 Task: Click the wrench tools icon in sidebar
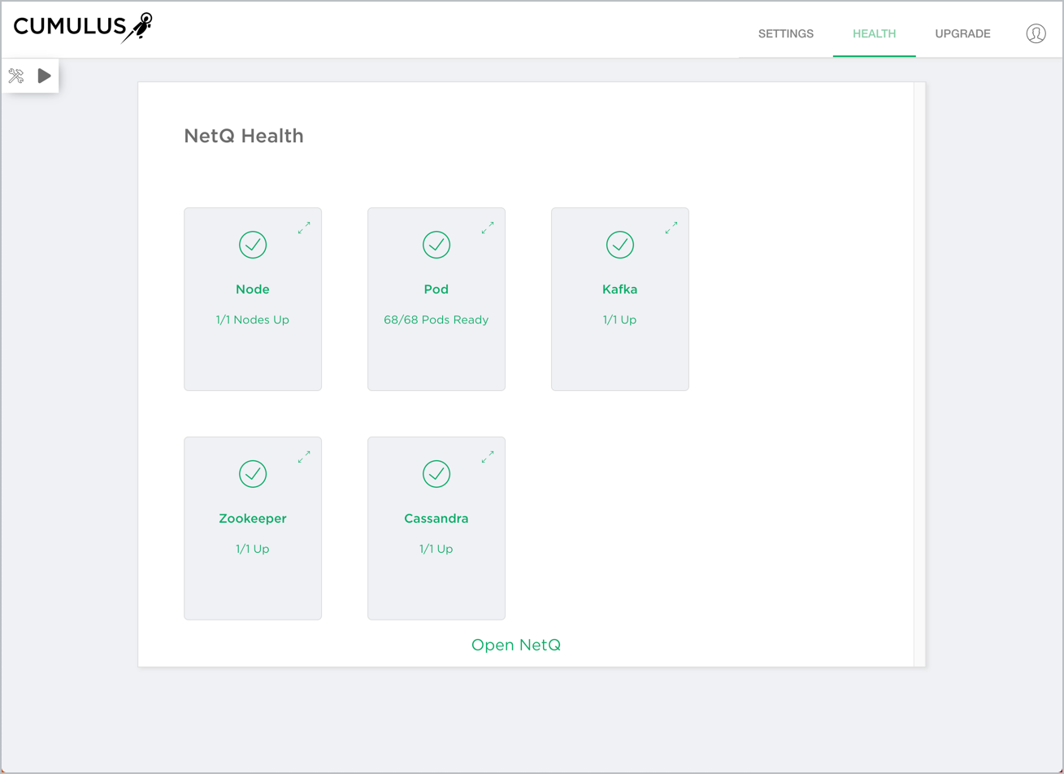(x=17, y=76)
